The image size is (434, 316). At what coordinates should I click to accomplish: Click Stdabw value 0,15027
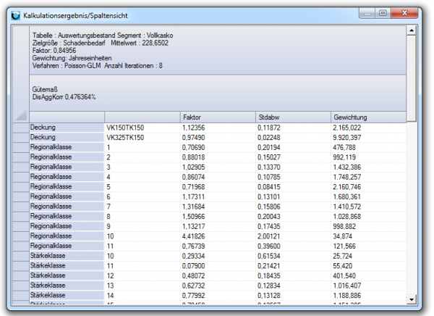[269, 157]
